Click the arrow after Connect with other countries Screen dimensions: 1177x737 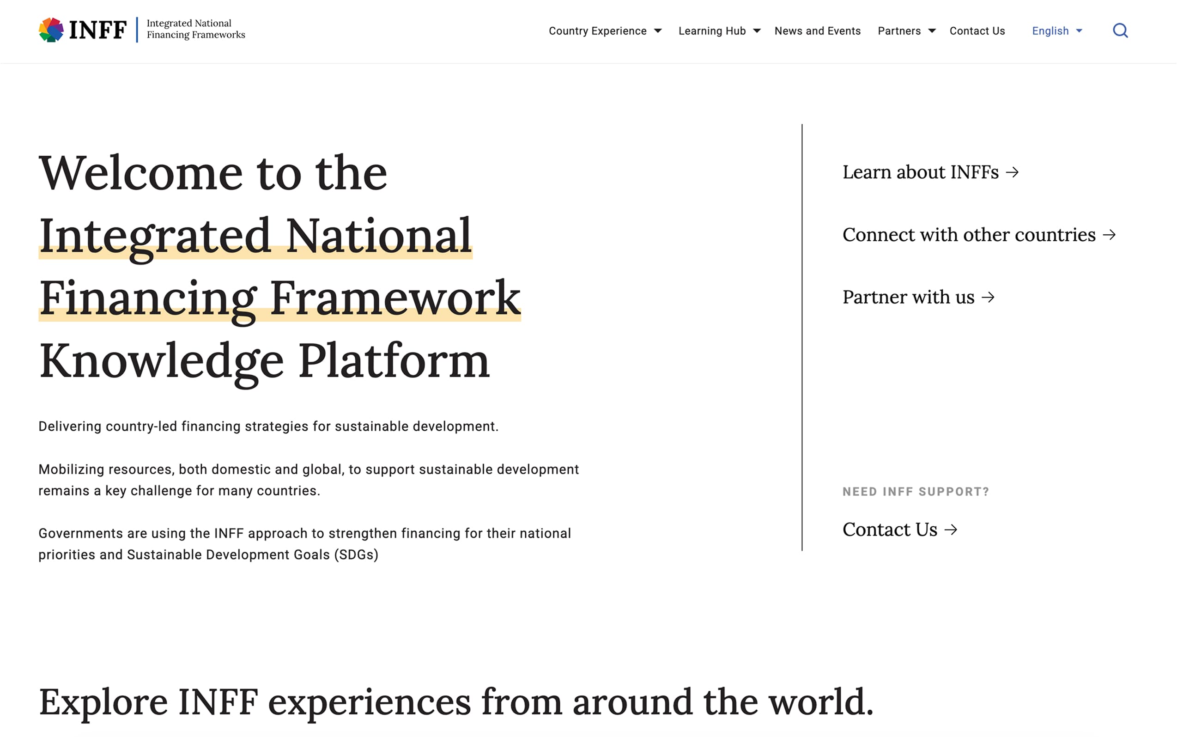(1111, 234)
